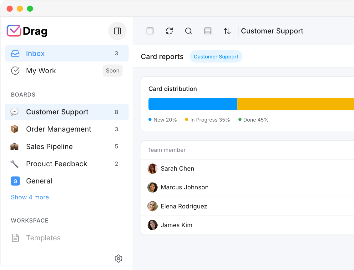
Task: Open the Order Management board
Action: point(67,129)
